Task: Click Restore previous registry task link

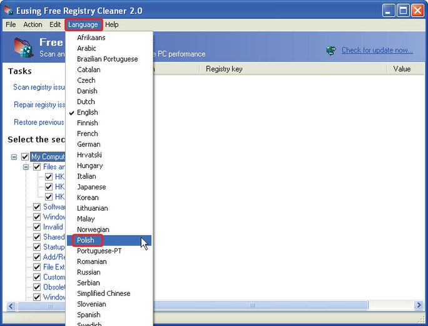Action: point(39,122)
